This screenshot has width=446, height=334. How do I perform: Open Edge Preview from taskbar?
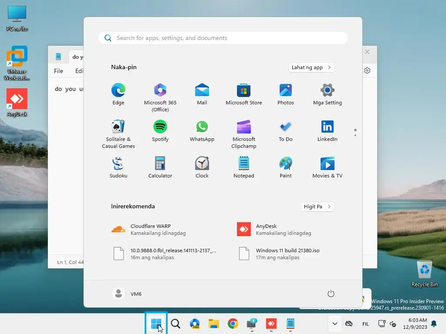pos(195,324)
